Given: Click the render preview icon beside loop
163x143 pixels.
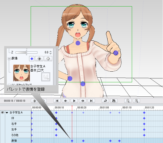Looking at the screenshot, I should [114, 101].
